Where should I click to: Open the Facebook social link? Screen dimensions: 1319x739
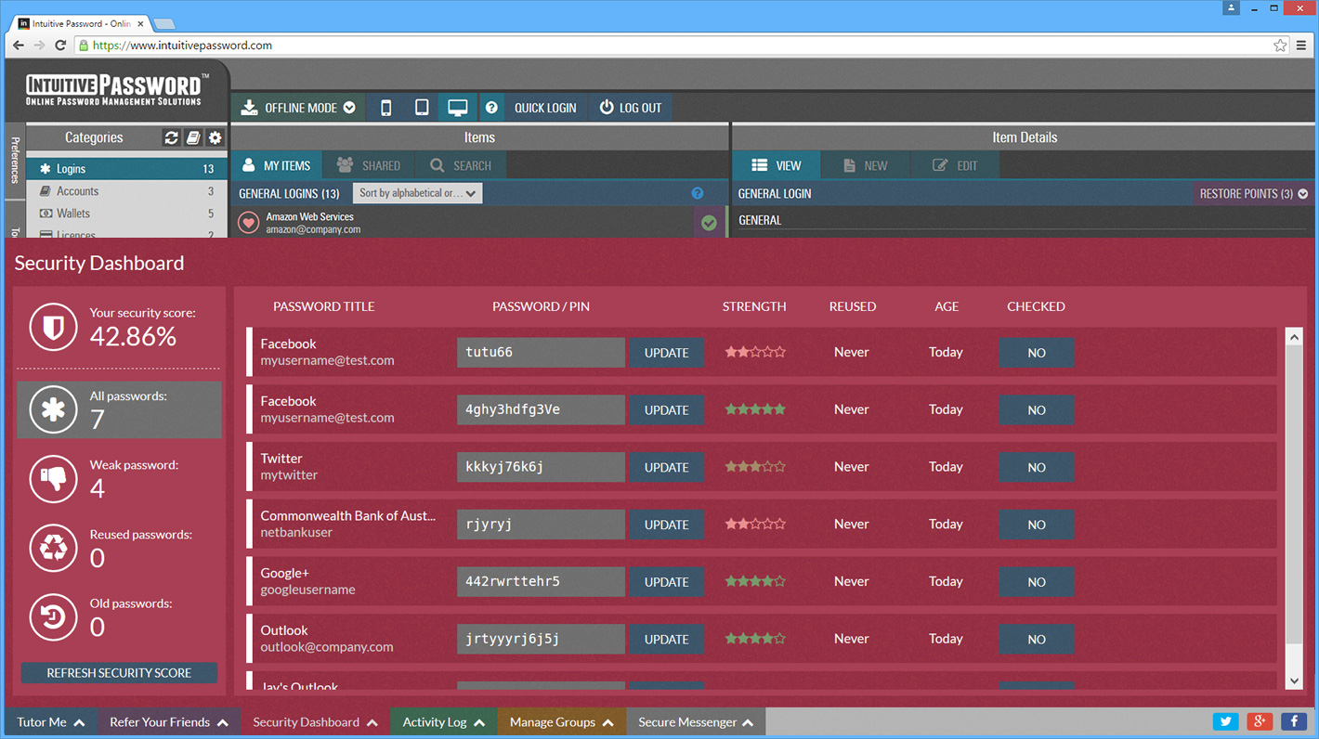point(1294,721)
